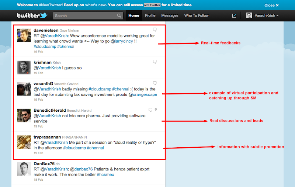Click #chennai hashtag in tryprasannan tweet
The height and width of the screenshot is (187, 295).
[x=96, y=148]
